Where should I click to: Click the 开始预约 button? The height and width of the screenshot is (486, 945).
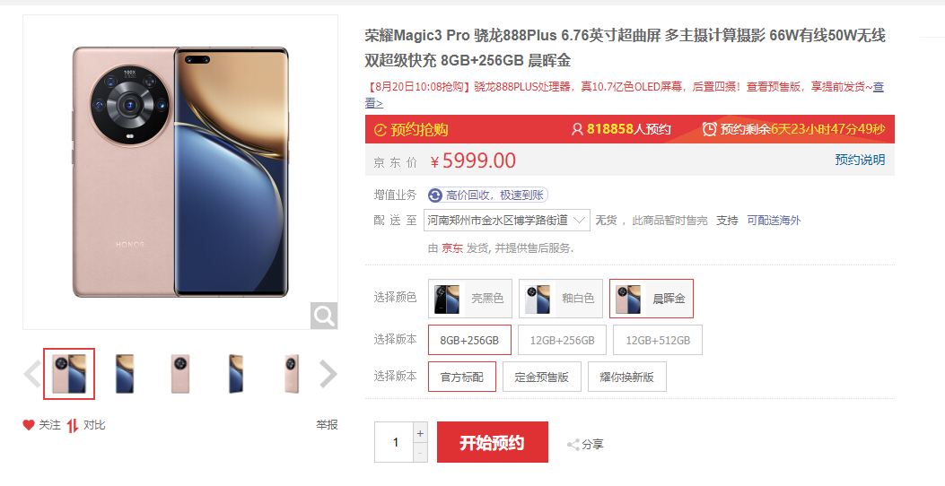click(x=493, y=443)
